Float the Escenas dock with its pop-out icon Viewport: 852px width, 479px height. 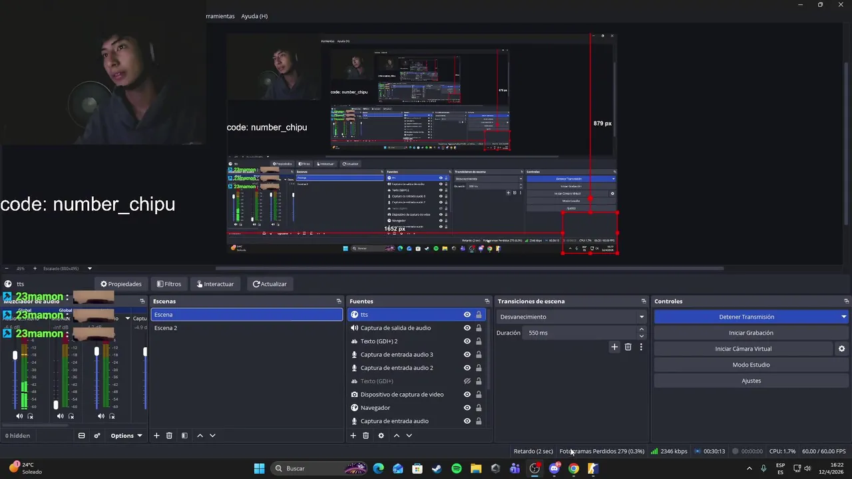(x=339, y=301)
